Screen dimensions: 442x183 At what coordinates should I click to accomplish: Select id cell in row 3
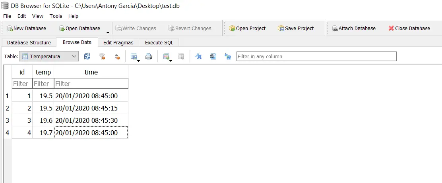[x=22, y=120]
